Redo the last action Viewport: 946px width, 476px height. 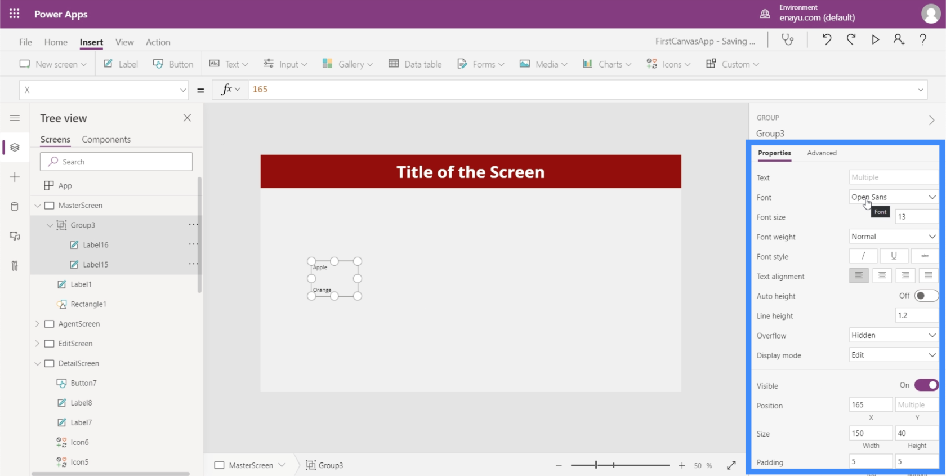[x=851, y=39]
